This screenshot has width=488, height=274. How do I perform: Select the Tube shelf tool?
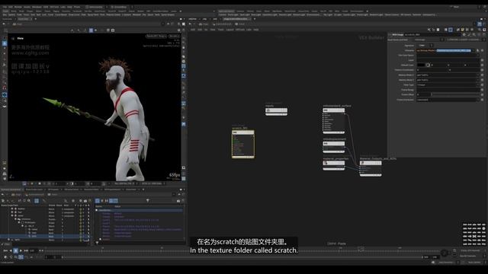click(19, 14)
